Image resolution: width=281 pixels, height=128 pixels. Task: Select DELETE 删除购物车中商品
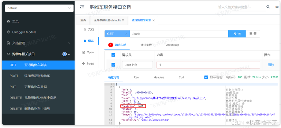point(38,109)
